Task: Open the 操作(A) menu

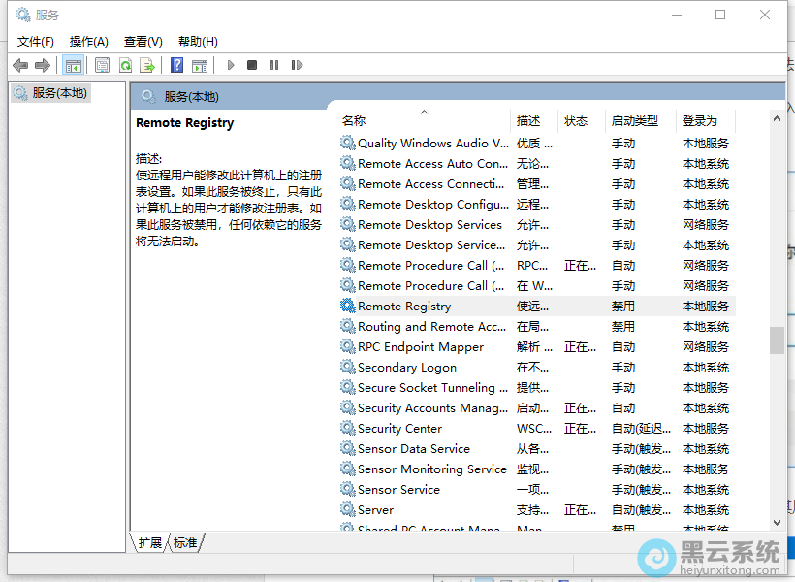Action: pyautogui.click(x=89, y=41)
